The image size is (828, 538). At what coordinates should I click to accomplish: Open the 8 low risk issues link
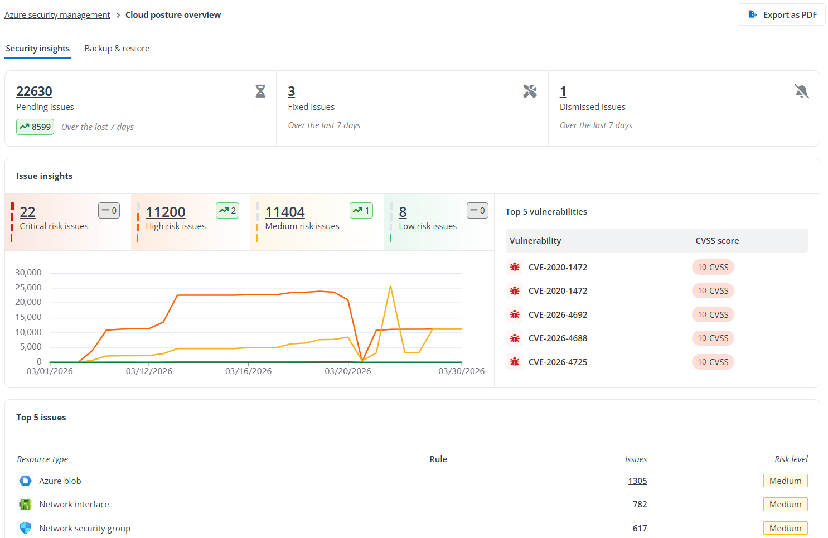403,212
